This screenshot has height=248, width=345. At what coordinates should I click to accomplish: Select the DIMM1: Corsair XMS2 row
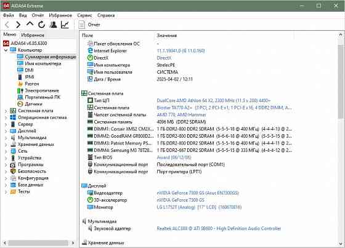(x=189, y=129)
